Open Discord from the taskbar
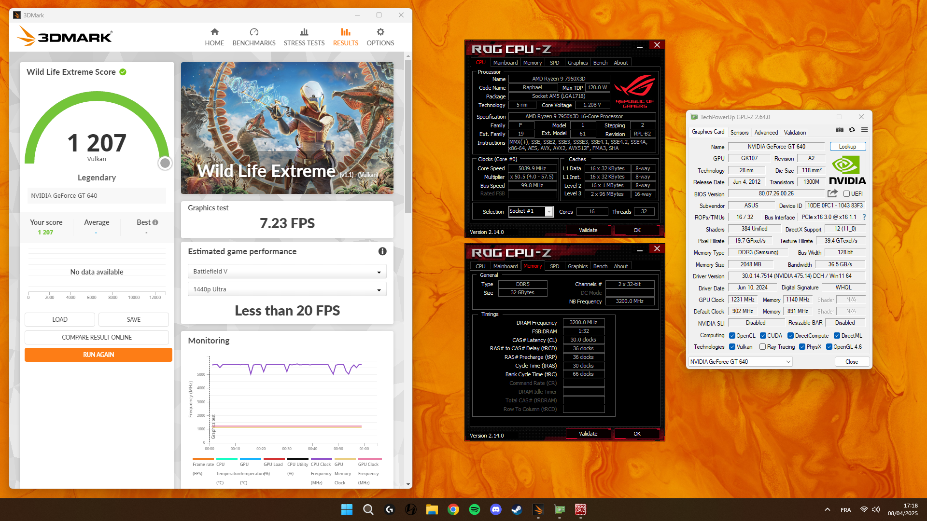Image resolution: width=927 pixels, height=521 pixels. [496, 509]
